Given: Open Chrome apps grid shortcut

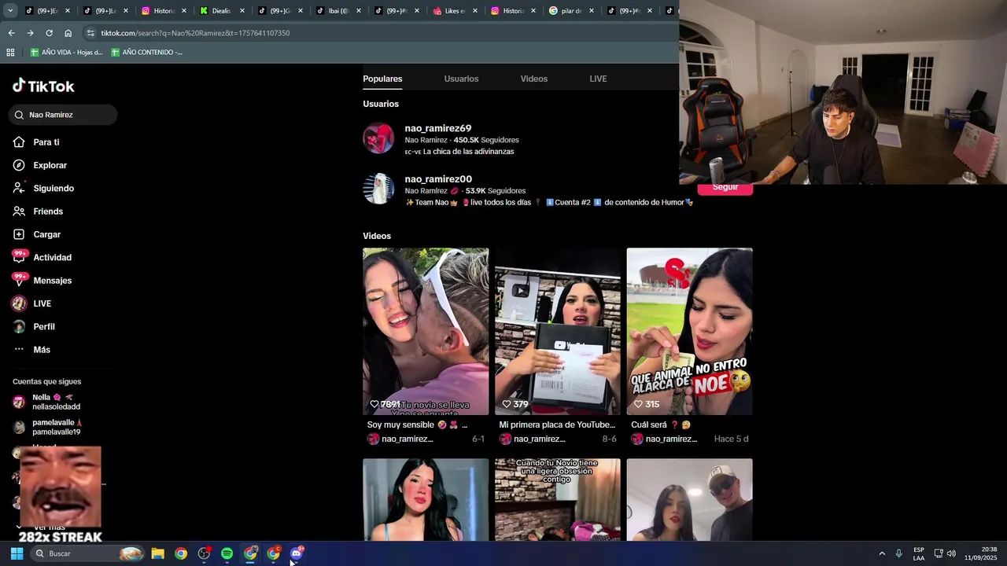Looking at the screenshot, I should pyautogui.click(x=10, y=53).
